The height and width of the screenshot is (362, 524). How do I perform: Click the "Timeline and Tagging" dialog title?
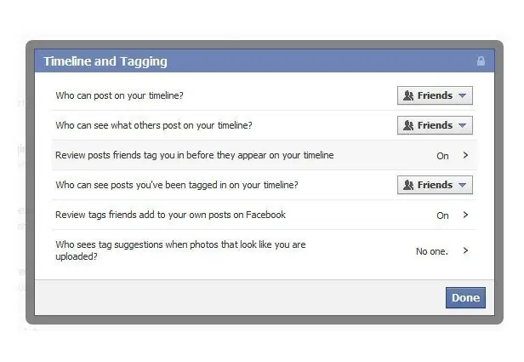105,61
